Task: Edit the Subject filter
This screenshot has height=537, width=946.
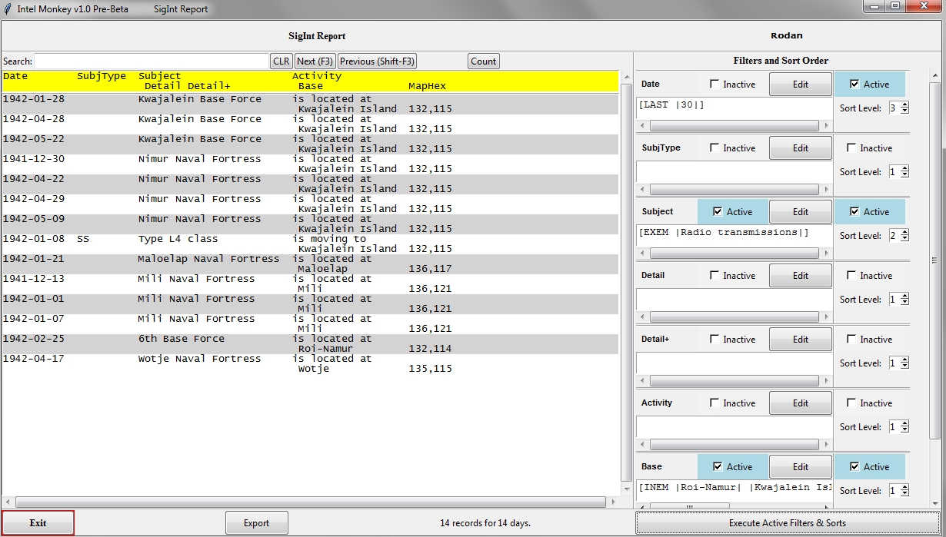Action: [801, 212]
